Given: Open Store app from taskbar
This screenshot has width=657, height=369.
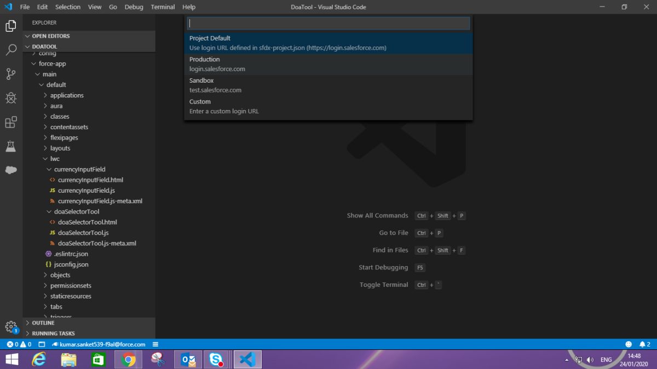Looking at the screenshot, I should tap(98, 360).
